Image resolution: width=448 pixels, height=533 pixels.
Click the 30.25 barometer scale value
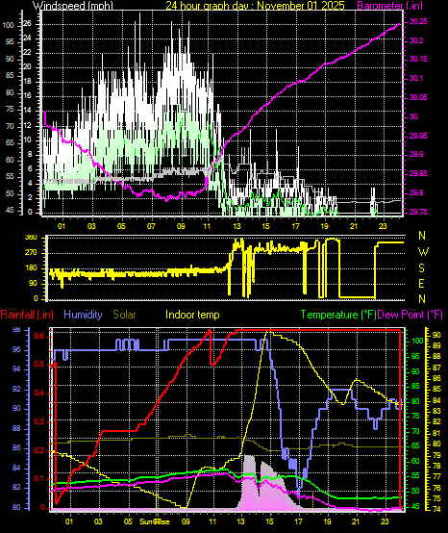pos(418,22)
